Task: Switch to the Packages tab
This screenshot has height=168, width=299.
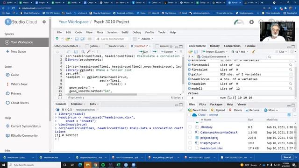Action: pyautogui.click(x=216, y=105)
